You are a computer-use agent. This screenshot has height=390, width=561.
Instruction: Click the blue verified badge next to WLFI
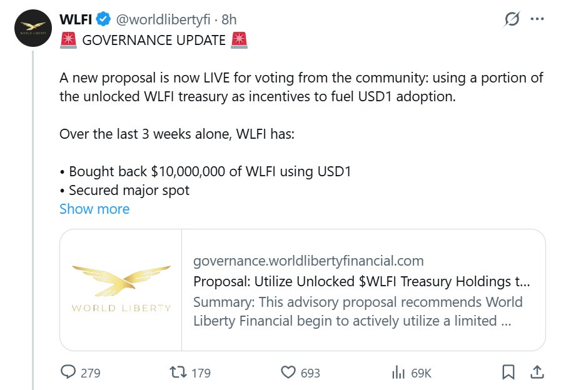pyautogui.click(x=103, y=20)
